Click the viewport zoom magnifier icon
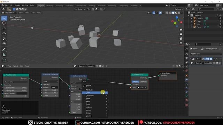223x125 pixels. (x=181, y=30)
